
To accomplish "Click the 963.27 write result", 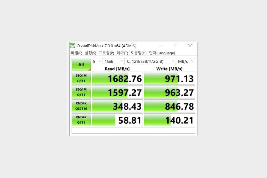I will pos(170,92).
